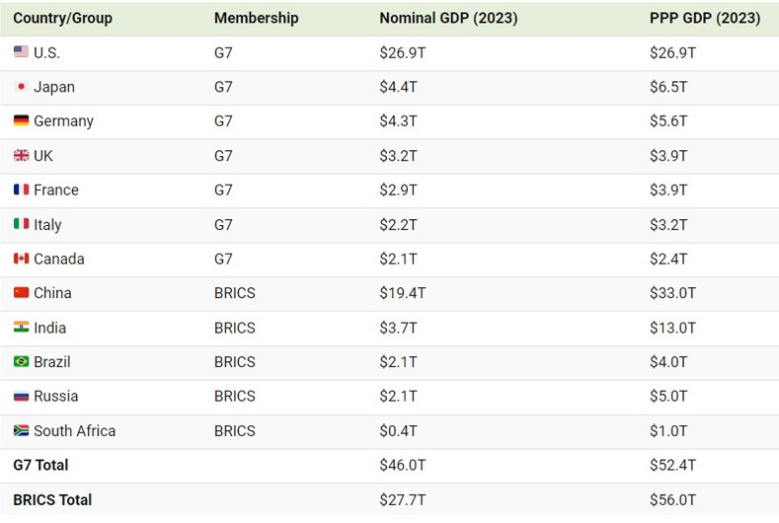Click the Membership column header
Screen dimensions: 779x523
(256, 18)
